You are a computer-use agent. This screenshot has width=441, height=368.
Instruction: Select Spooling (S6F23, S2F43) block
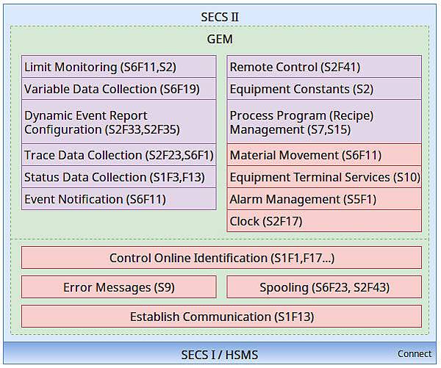point(324,287)
